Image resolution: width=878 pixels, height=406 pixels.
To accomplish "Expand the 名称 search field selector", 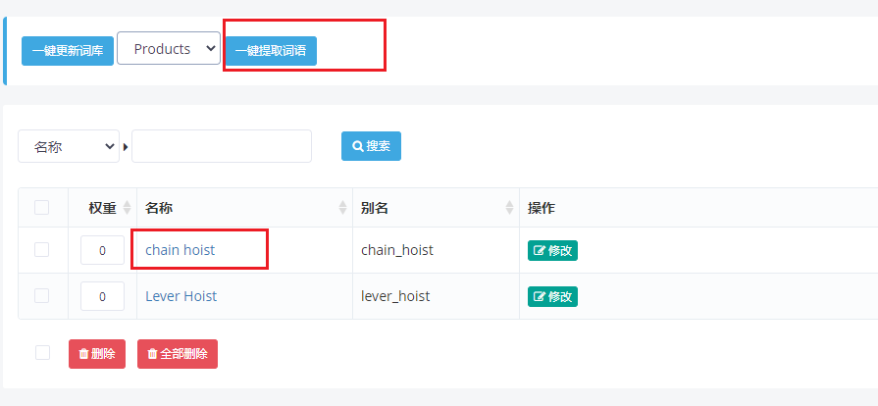I will (69, 146).
